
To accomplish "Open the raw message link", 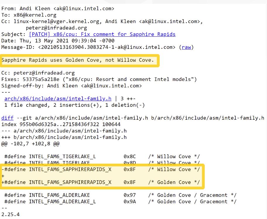I will (x=186, y=47).
